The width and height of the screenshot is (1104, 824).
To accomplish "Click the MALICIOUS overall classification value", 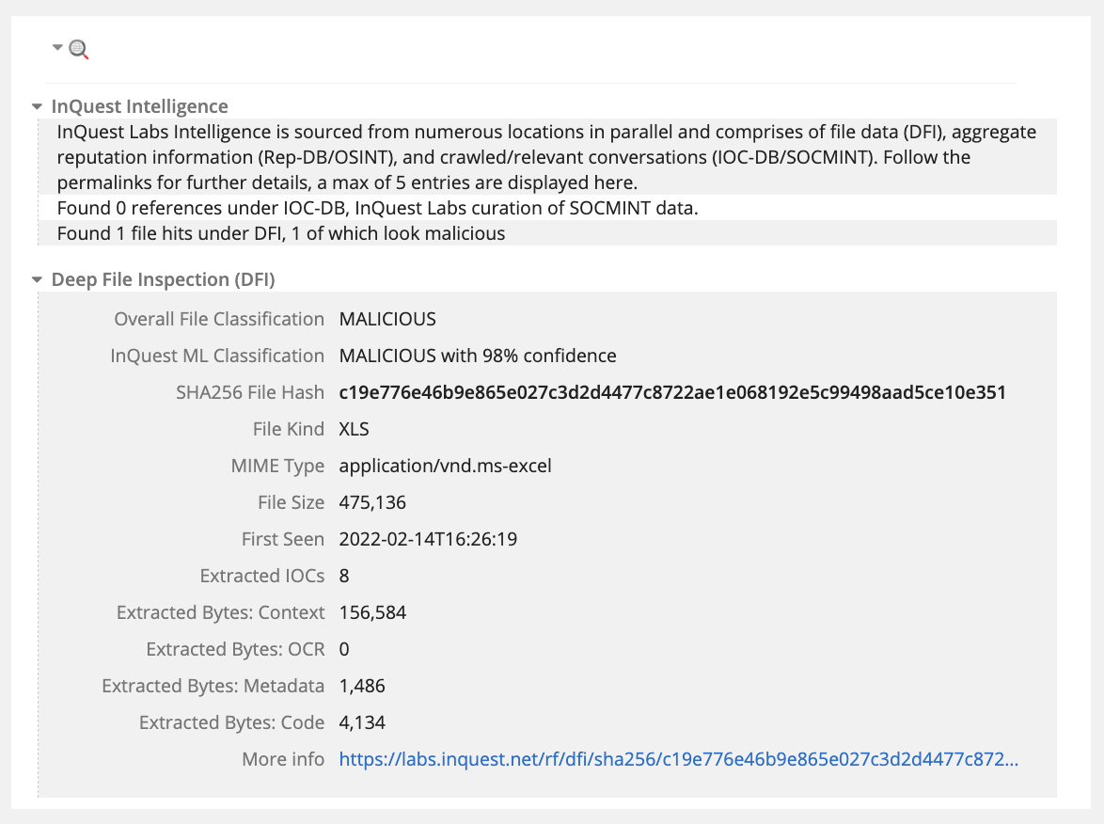I will click(387, 319).
